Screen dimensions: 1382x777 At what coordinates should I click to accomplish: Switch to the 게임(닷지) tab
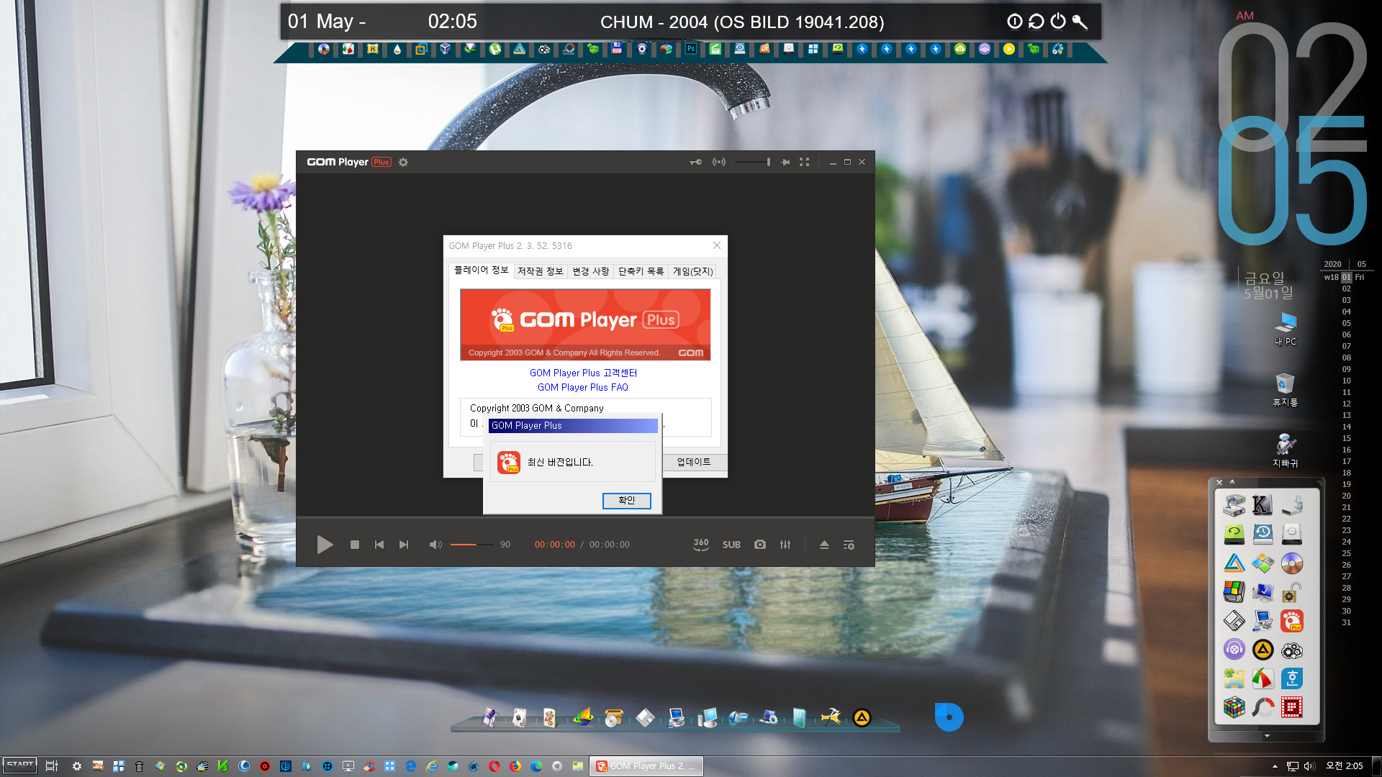pyautogui.click(x=692, y=271)
